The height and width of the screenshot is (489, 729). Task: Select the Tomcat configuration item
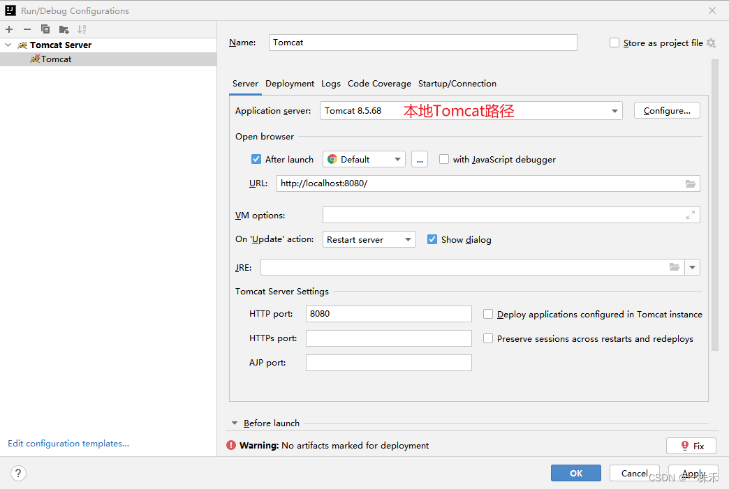[108, 59]
